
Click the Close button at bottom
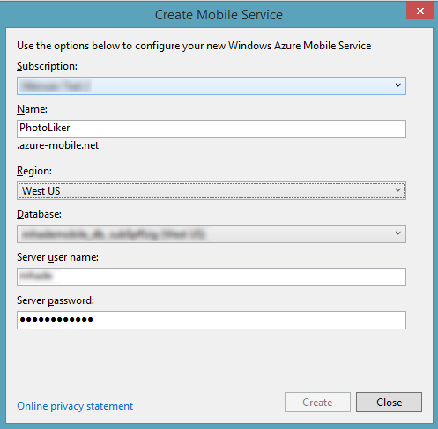coord(389,402)
